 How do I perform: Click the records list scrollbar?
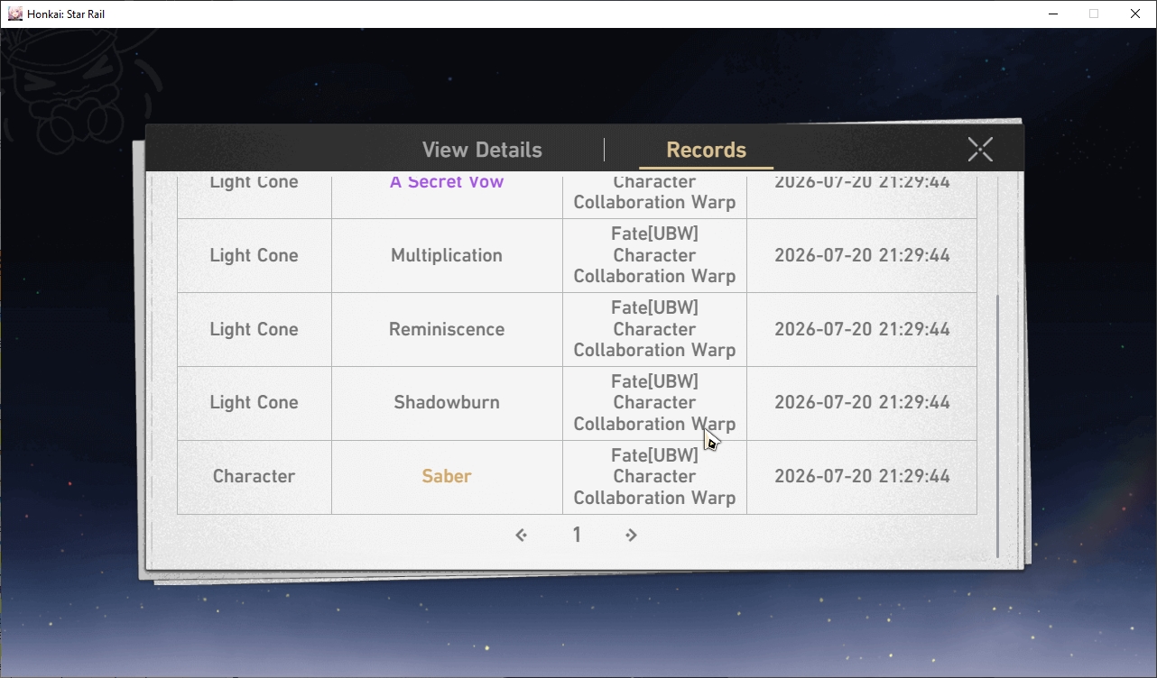point(997,426)
